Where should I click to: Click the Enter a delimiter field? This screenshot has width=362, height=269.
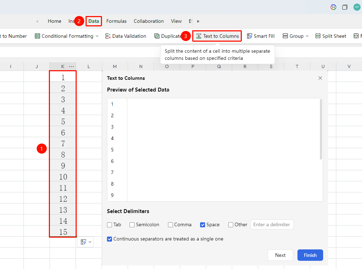pos(272,225)
